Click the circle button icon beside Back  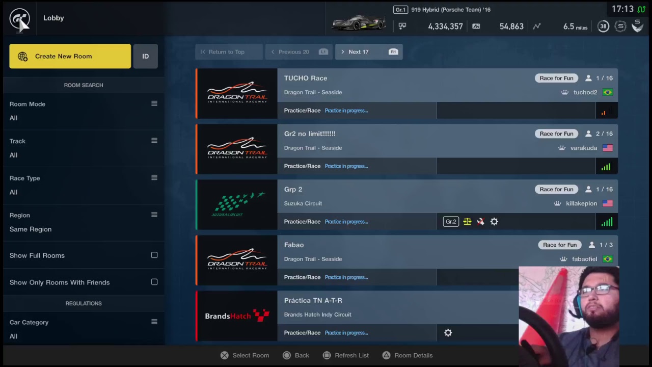click(287, 355)
